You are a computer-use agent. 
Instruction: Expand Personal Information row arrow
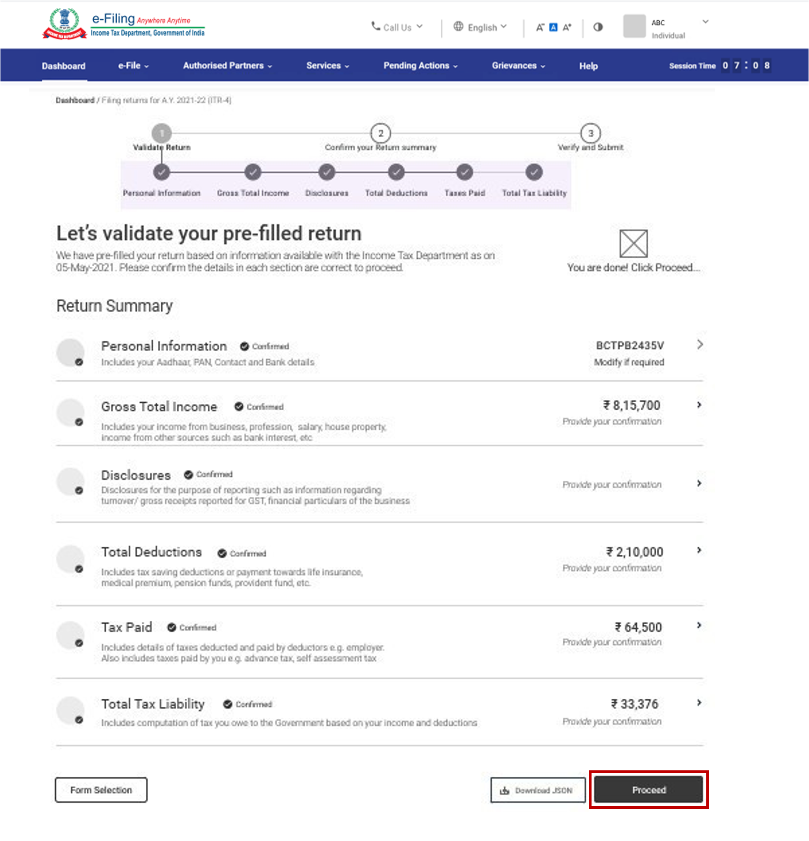[700, 344]
